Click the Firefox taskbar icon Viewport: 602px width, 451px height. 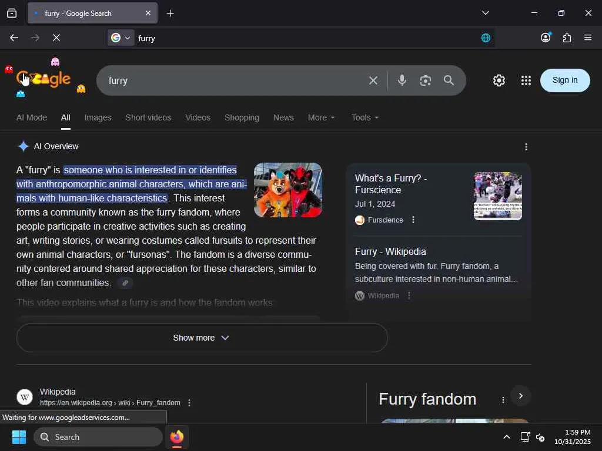(176, 437)
